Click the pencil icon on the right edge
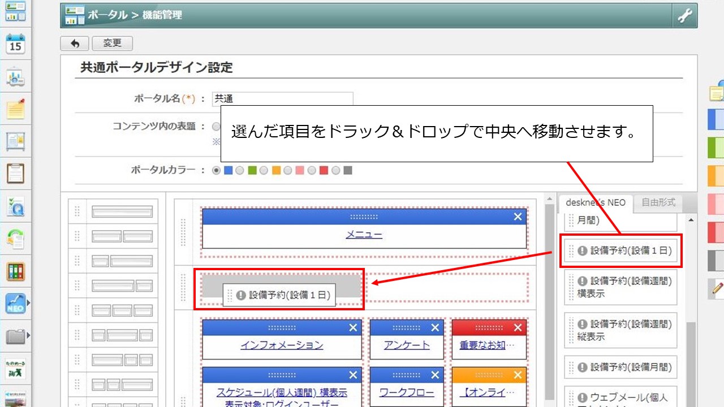 pyautogui.click(x=717, y=288)
